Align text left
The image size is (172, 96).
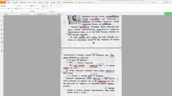point(32,6)
